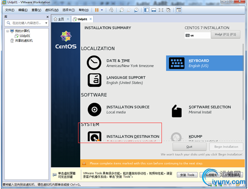Toggle the thumbnail bar view icon
Screen dimensions: 248x189
[x=154, y=10]
